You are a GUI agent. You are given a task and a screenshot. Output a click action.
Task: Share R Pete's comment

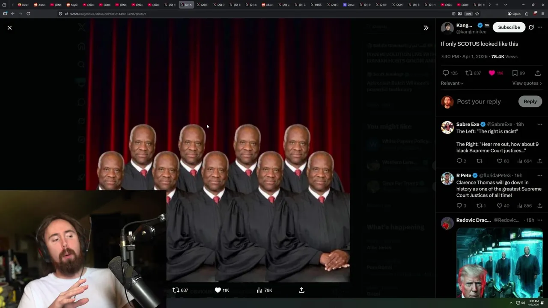(540, 206)
